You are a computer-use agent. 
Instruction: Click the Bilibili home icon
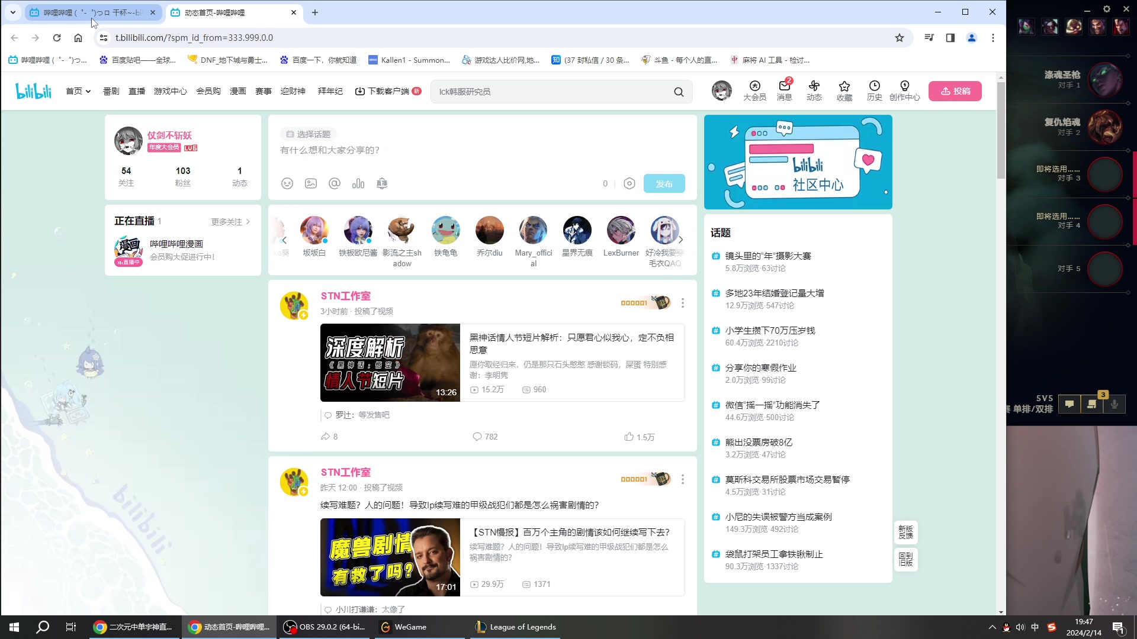click(33, 91)
